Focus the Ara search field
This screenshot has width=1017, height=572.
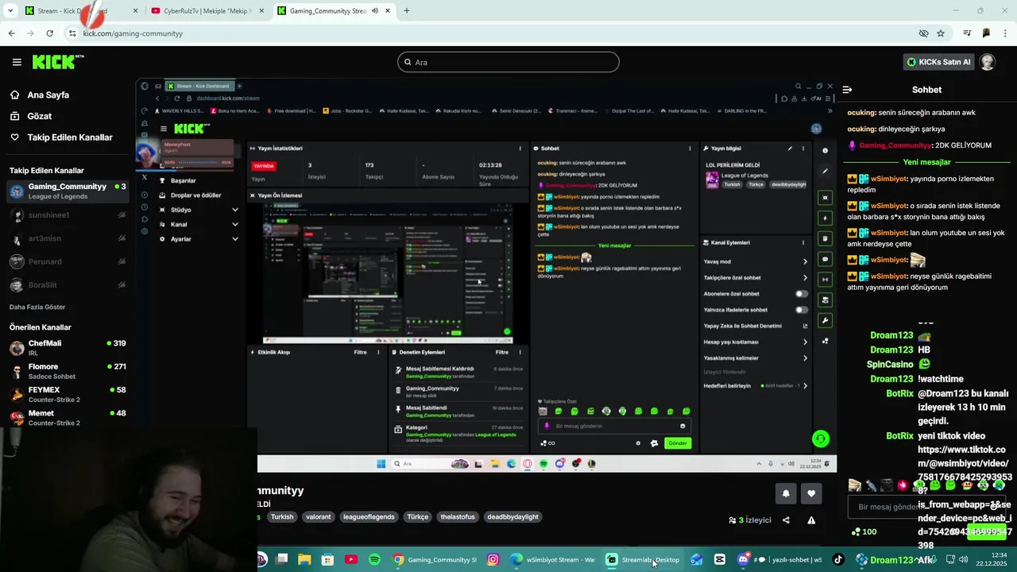(508, 62)
